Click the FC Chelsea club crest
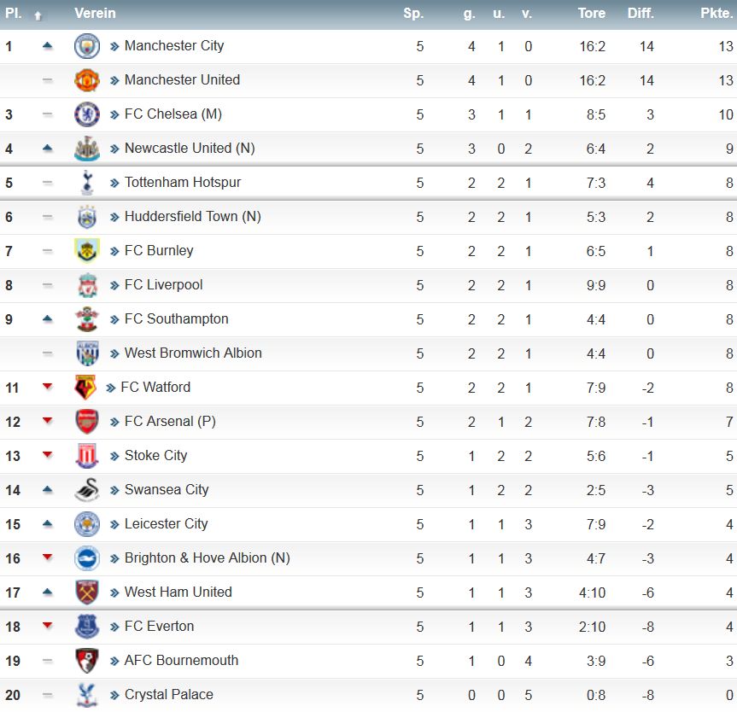The width and height of the screenshot is (737, 712). [87, 114]
